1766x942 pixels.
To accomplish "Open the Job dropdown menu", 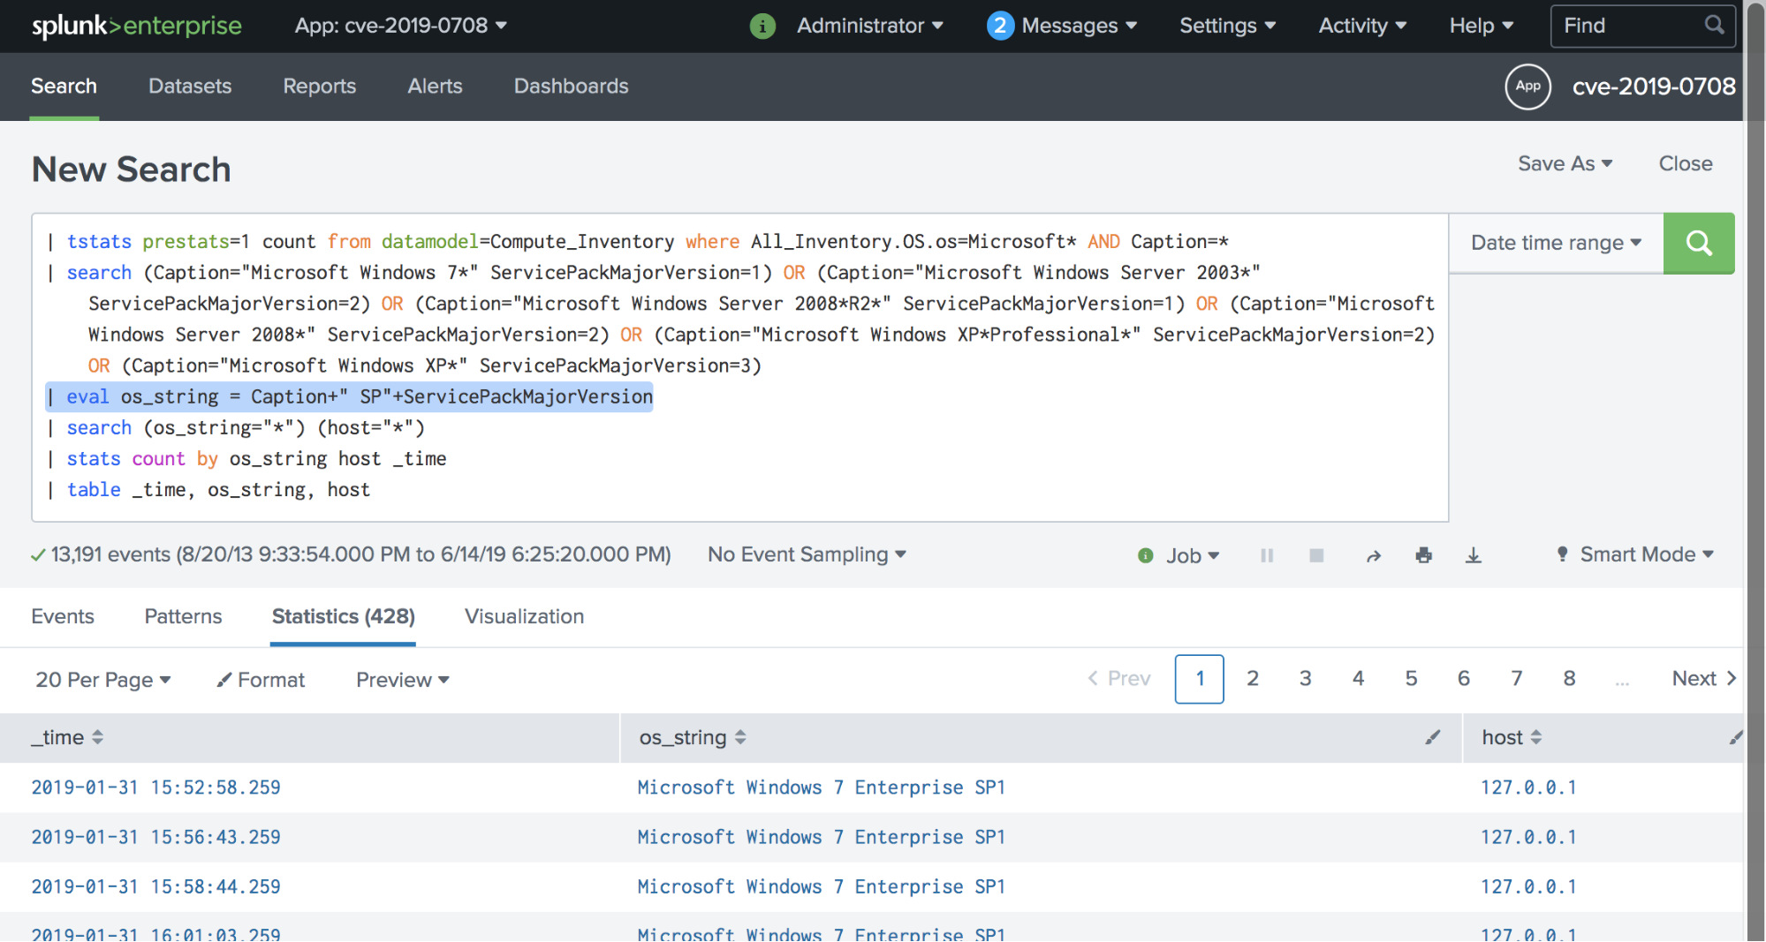I will click(1192, 555).
